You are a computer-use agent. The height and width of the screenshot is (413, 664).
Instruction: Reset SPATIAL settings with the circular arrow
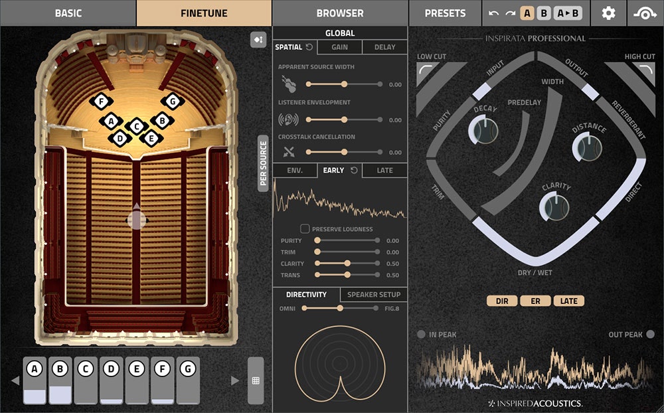pos(309,47)
